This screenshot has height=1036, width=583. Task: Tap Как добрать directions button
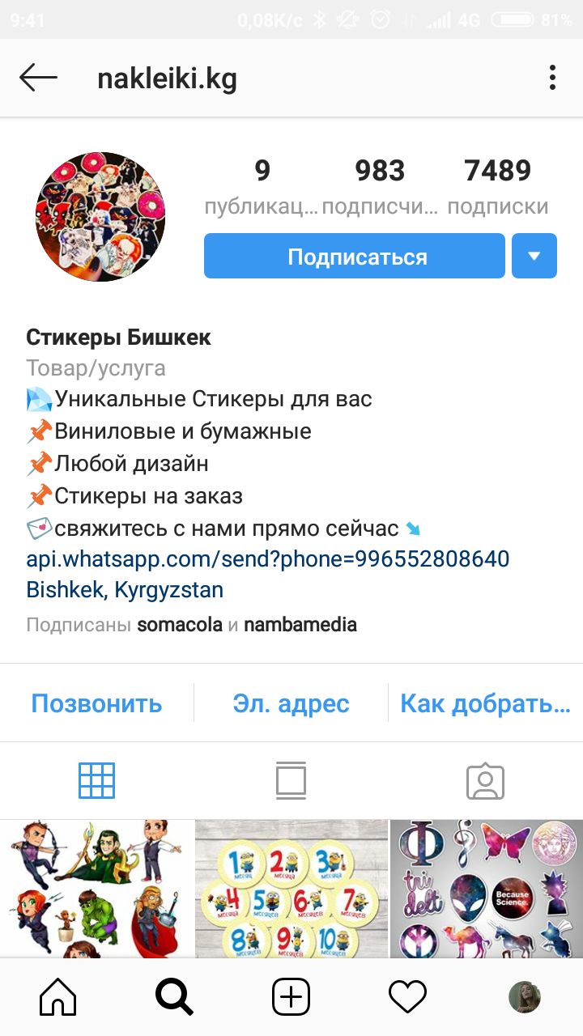[x=486, y=703]
